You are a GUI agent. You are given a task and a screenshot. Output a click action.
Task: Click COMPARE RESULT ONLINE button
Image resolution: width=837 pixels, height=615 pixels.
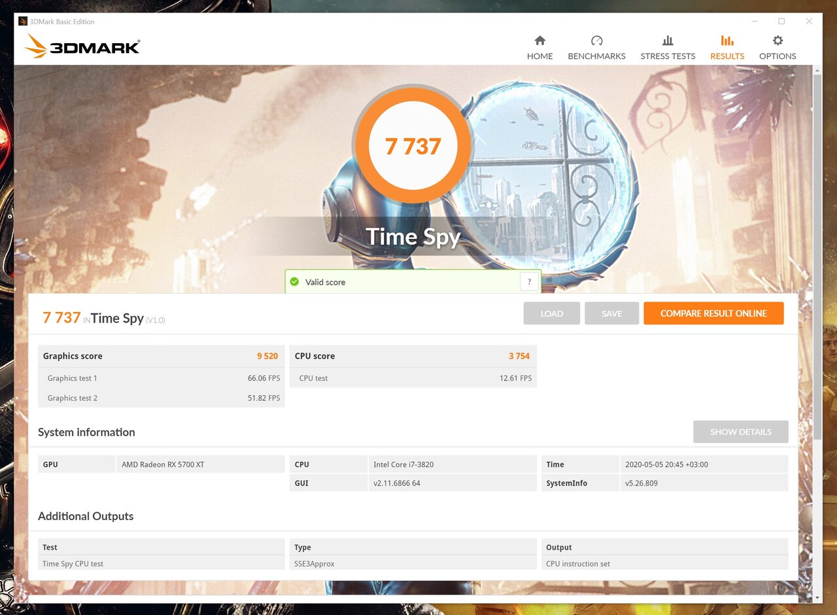pyautogui.click(x=713, y=313)
